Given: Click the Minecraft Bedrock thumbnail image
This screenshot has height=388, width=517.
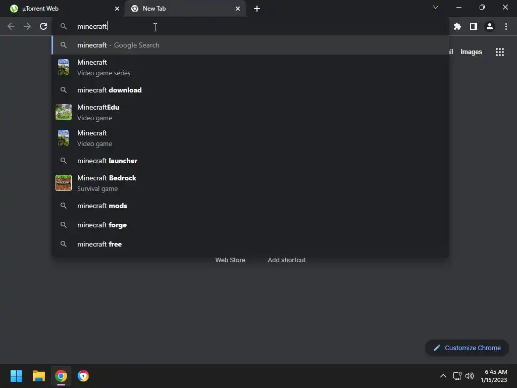Looking at the screenshot, I should click(64, 183).
